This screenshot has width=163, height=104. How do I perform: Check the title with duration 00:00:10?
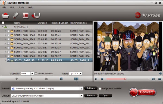pyautogui.click(x=8, y=39)
